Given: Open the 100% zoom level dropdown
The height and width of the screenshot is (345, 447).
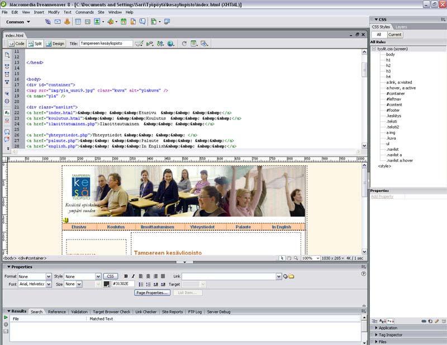Looking at the screenshot, I should coord(311,258).
